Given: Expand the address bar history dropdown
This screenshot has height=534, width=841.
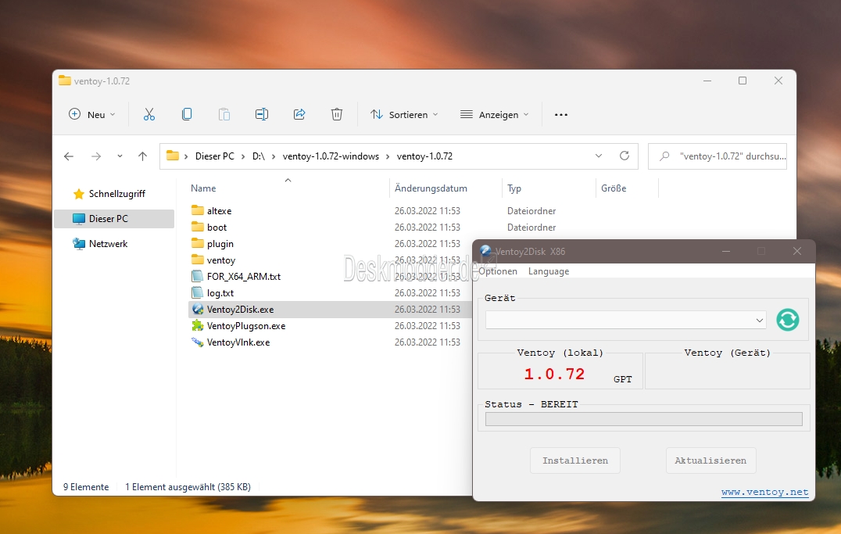Looking at the screenshot, I should click(x=599, y=156).
